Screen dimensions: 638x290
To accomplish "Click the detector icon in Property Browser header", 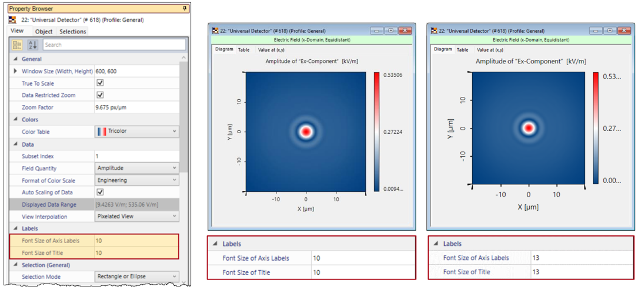I will click(x=11, y=19).
